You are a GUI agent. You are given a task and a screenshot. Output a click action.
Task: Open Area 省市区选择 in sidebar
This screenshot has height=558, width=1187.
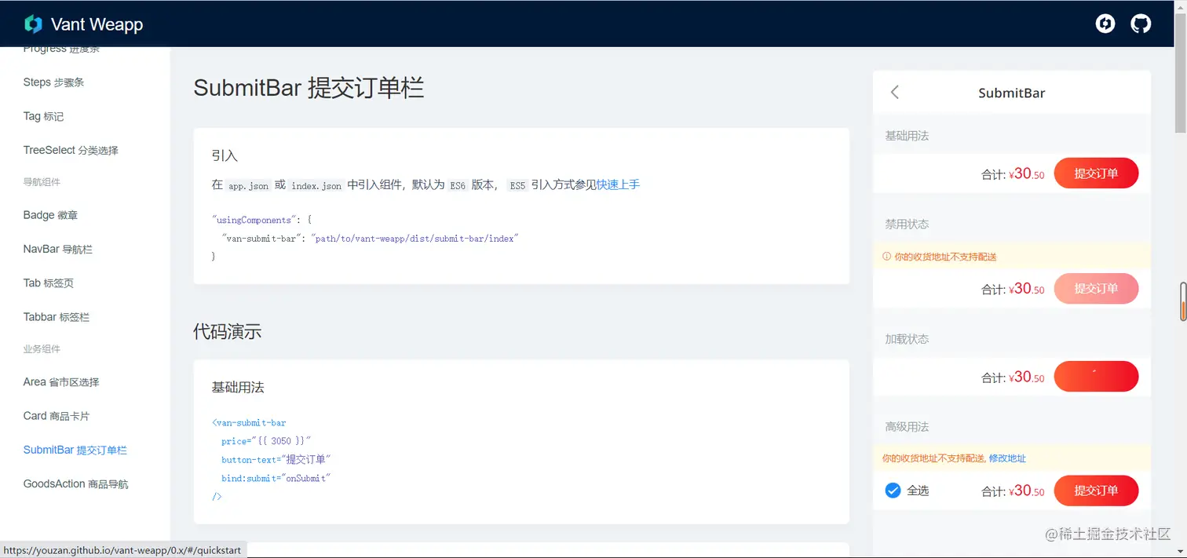pyautogui.click(x=61, y=382)
